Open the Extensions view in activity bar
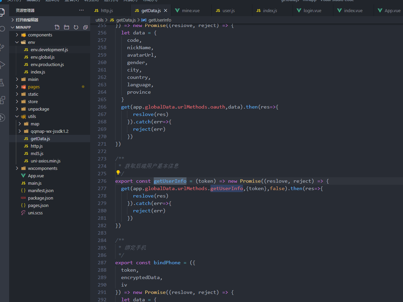The width and height of the screenshot is (403, 302). point(2,100)
